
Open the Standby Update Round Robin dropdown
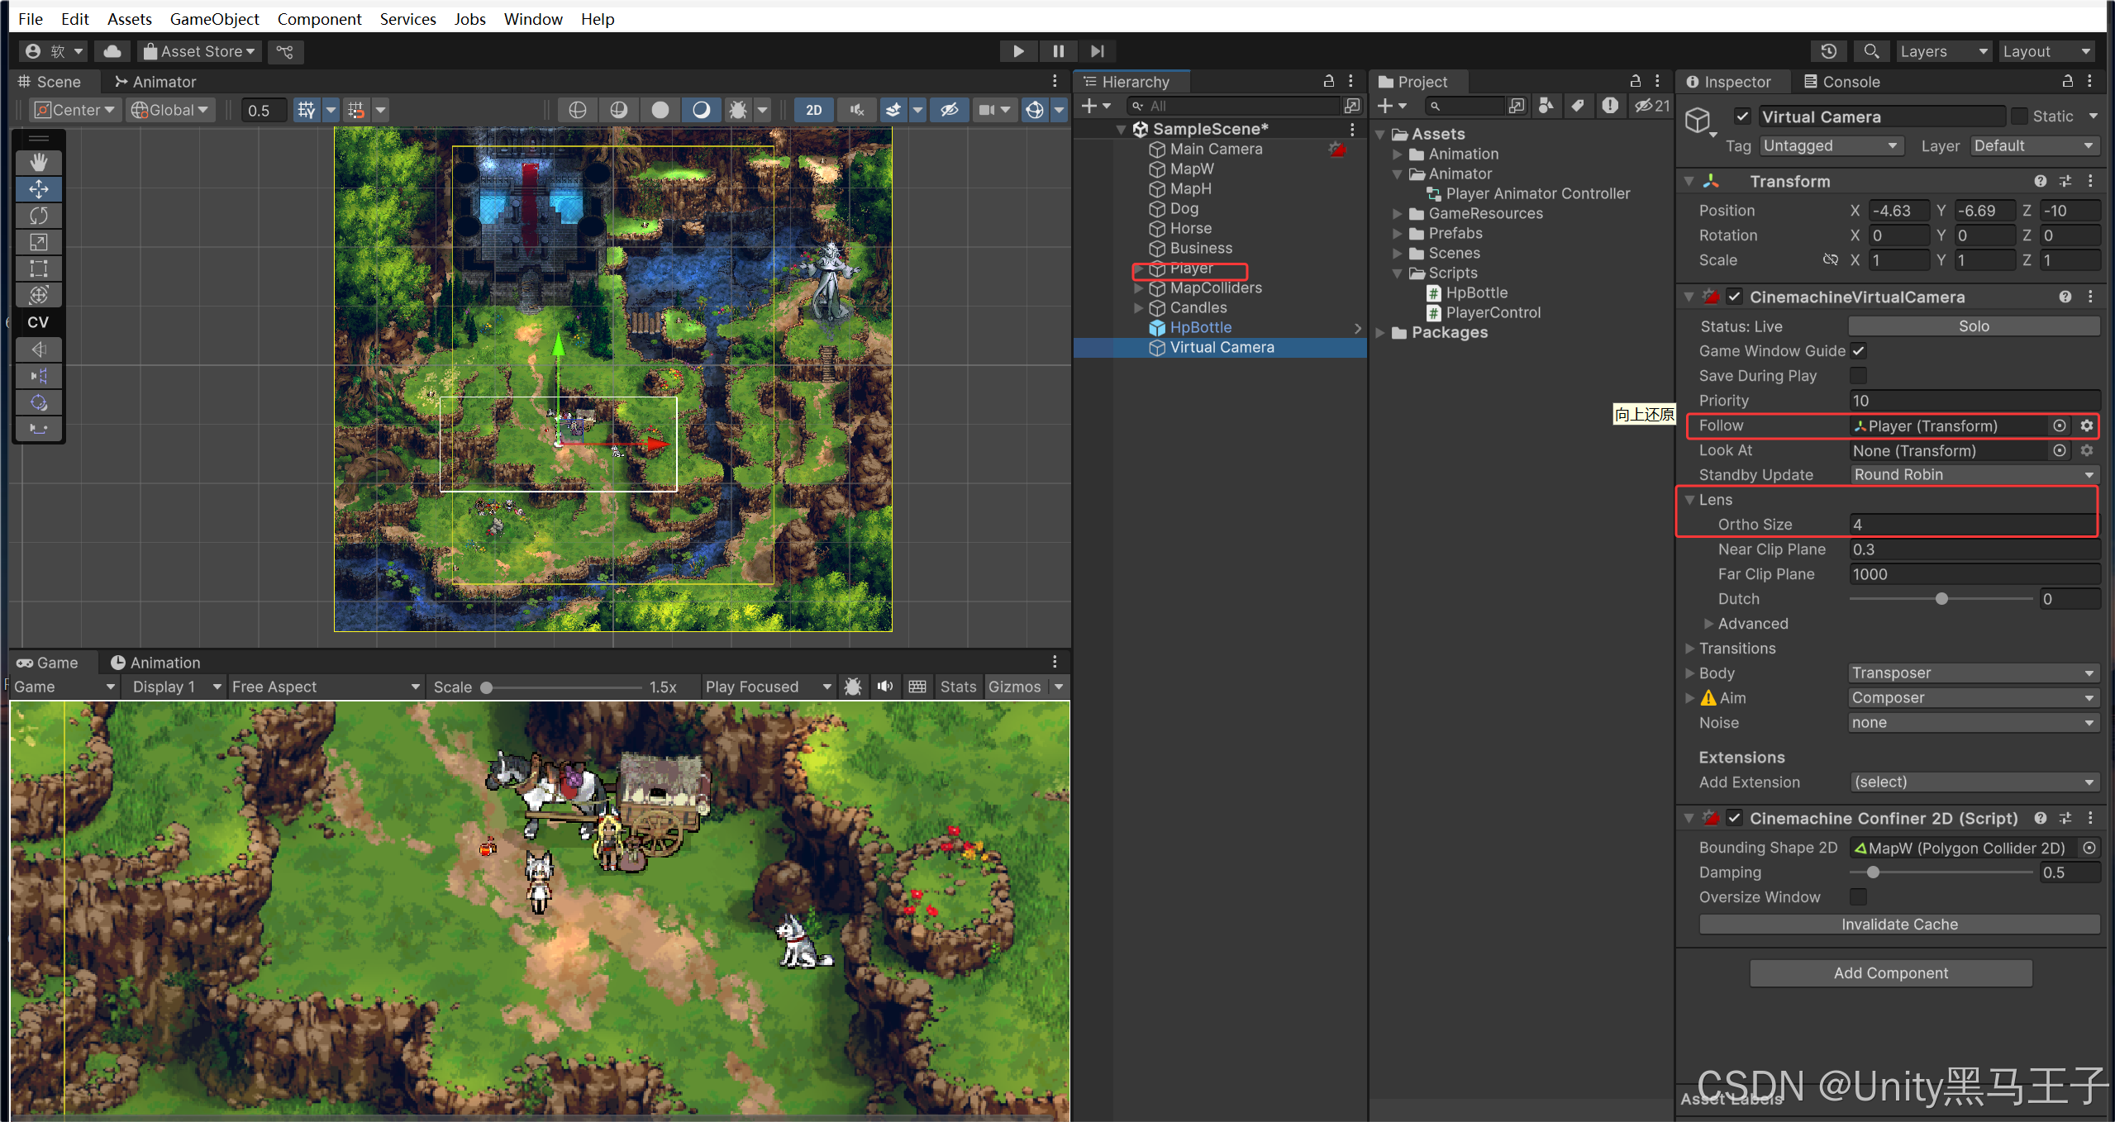pyautogui.click(x=1974, y=475)
